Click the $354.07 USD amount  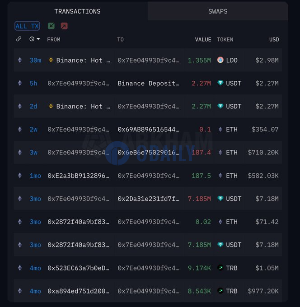tap(265, 130)
